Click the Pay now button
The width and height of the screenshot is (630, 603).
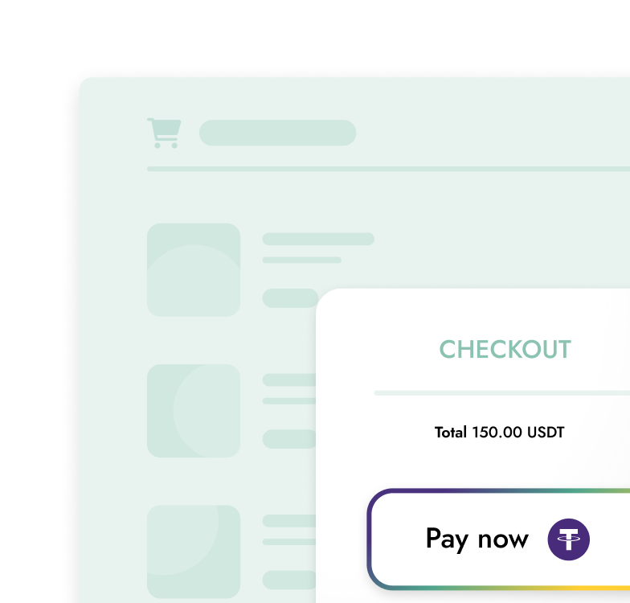click(x=498, y=539)
